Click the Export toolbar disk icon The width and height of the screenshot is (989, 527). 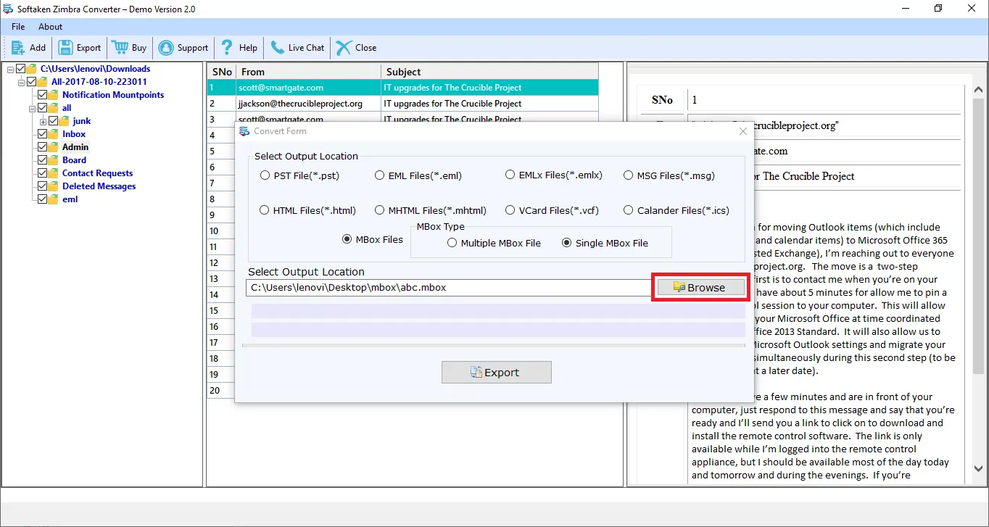click(66, 48)
